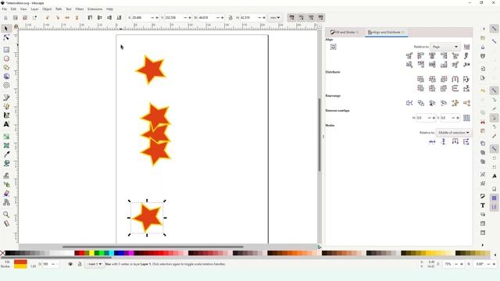The image size is (500, 281).
Task: Toggle move gradients with object option
Action: coord(311,18)
